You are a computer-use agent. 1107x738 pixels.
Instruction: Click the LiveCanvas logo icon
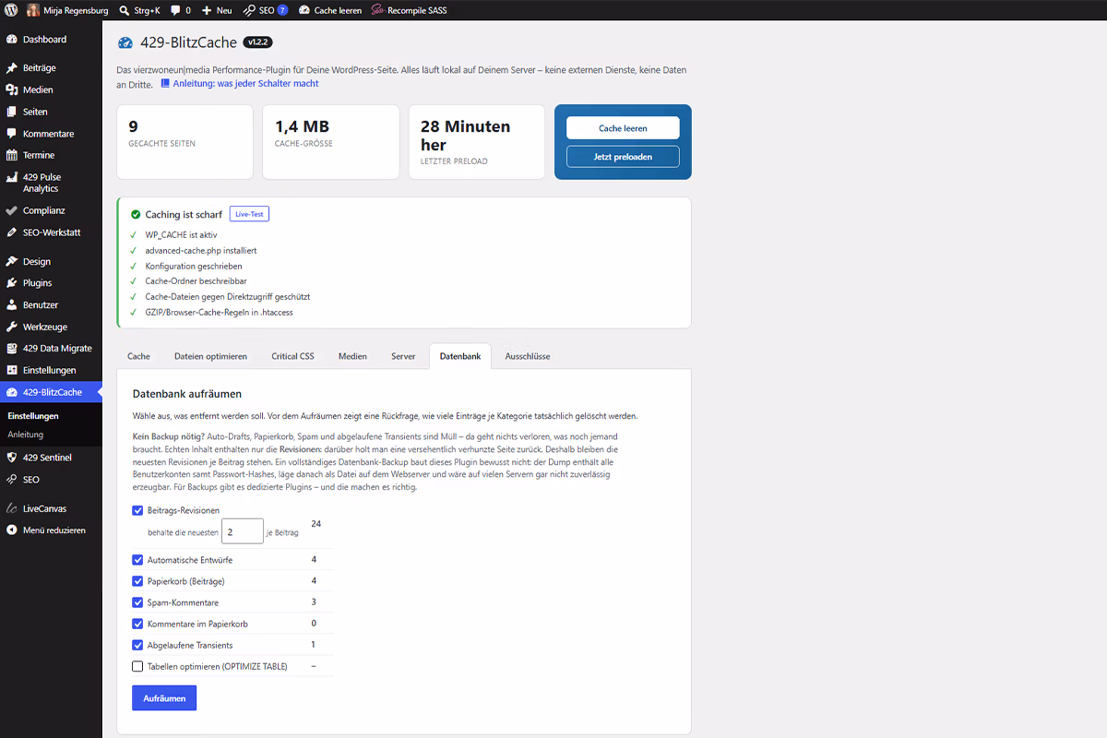tap(12, 508)
